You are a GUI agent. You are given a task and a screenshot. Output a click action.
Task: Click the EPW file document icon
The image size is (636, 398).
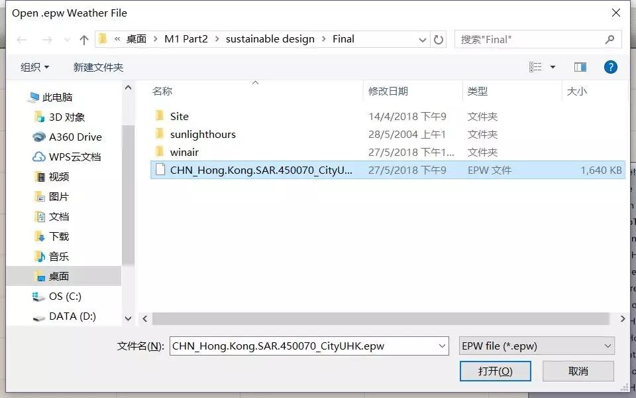[x=160, y=169]
